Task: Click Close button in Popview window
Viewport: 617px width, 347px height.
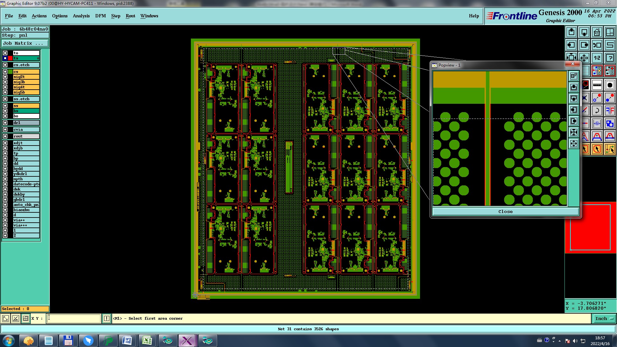Action: point(505,211)
